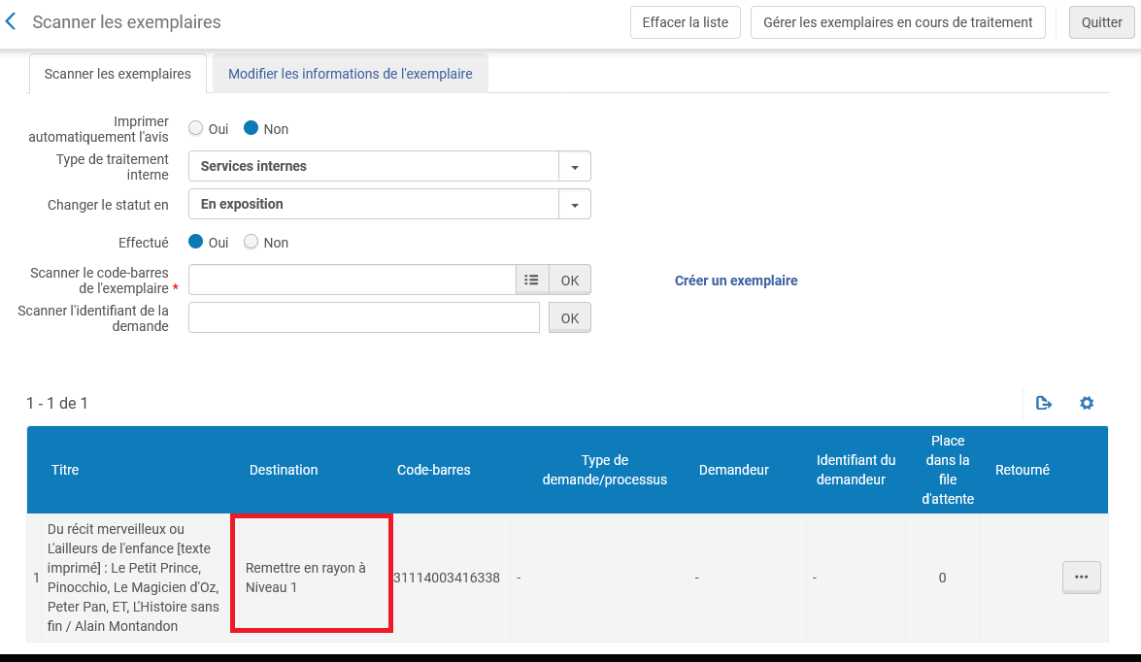The width and height of the screenshot is (1141, 662).
Task: Expand Changer le statut en dropdown
Action: click(574, 205)
